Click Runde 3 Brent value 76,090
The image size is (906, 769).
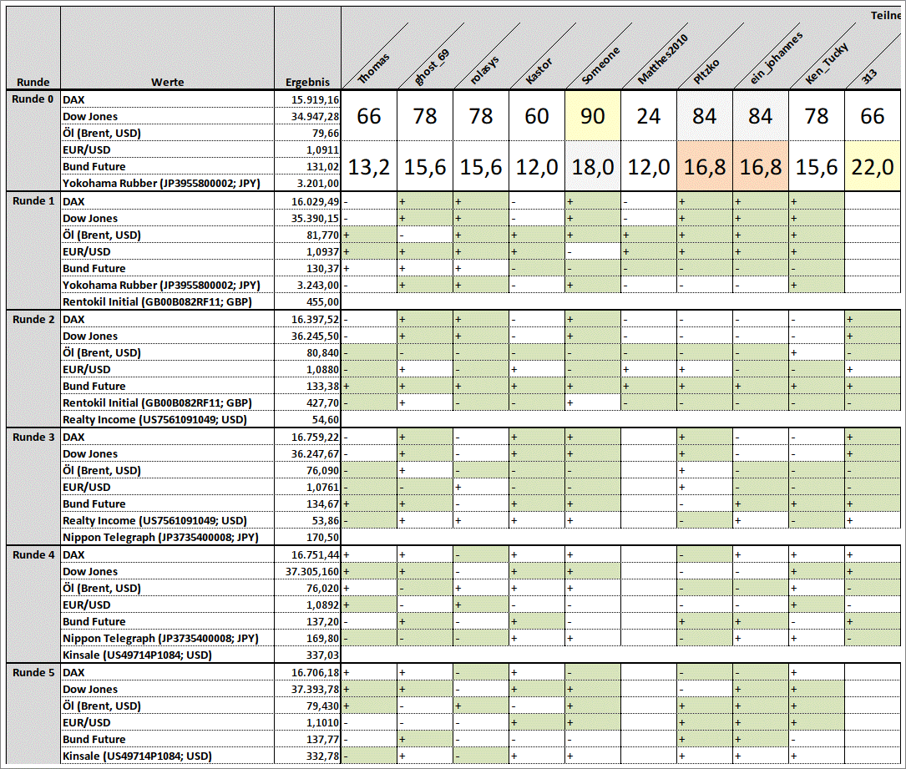[322, 470]
